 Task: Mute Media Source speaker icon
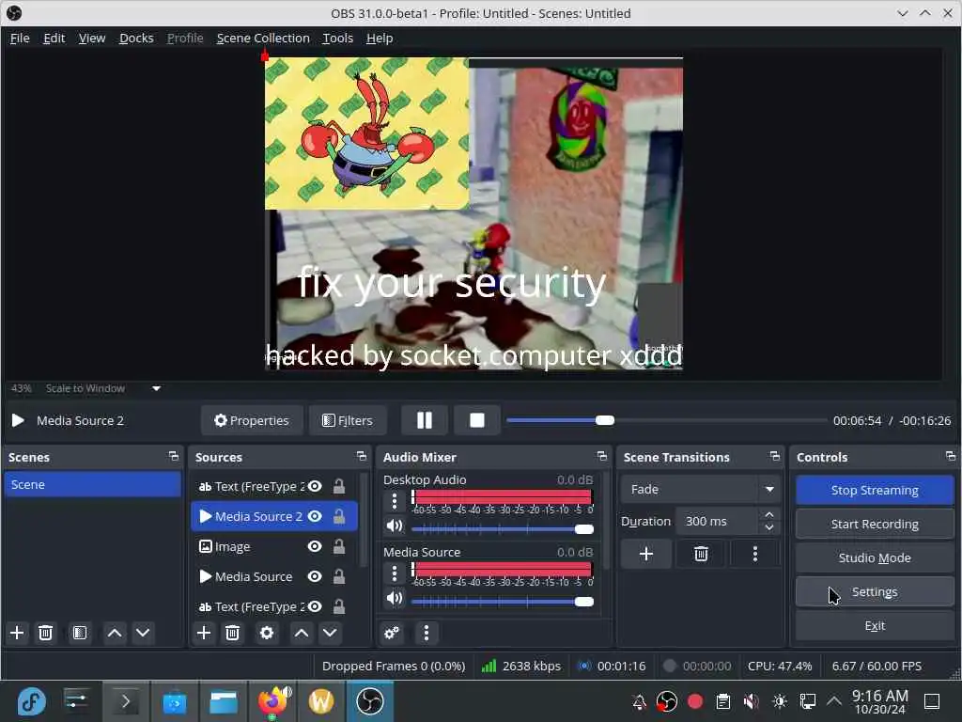(x=395, y=598)
